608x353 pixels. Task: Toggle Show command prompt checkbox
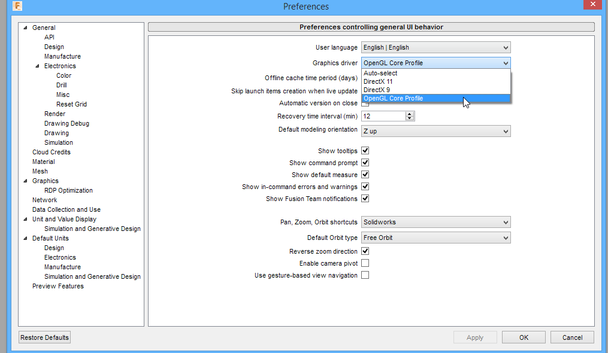365,163
